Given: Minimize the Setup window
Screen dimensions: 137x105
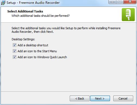Looking at the screenshot, I should (112, 2).
